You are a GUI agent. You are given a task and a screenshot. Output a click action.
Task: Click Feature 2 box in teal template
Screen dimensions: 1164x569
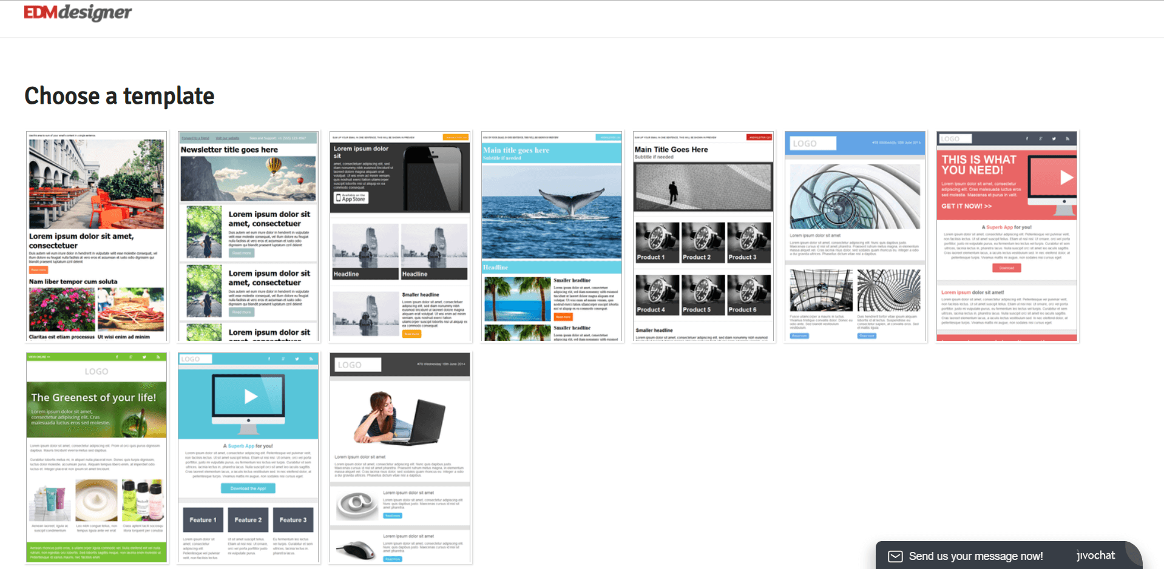248,520
